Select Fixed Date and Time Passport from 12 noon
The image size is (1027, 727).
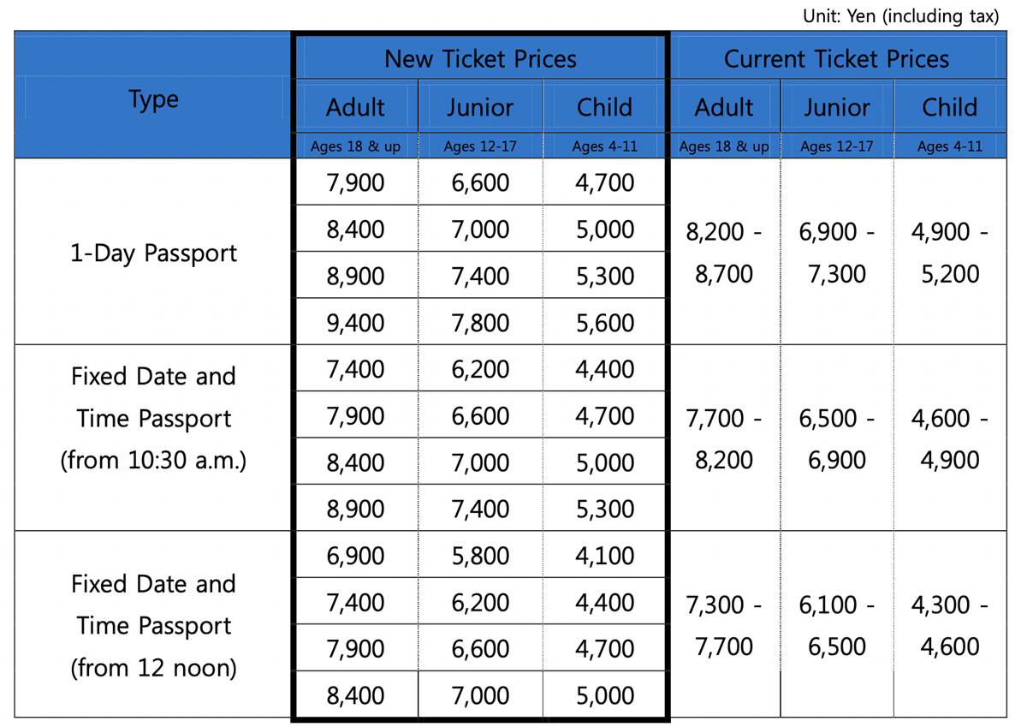coord(154,625)
